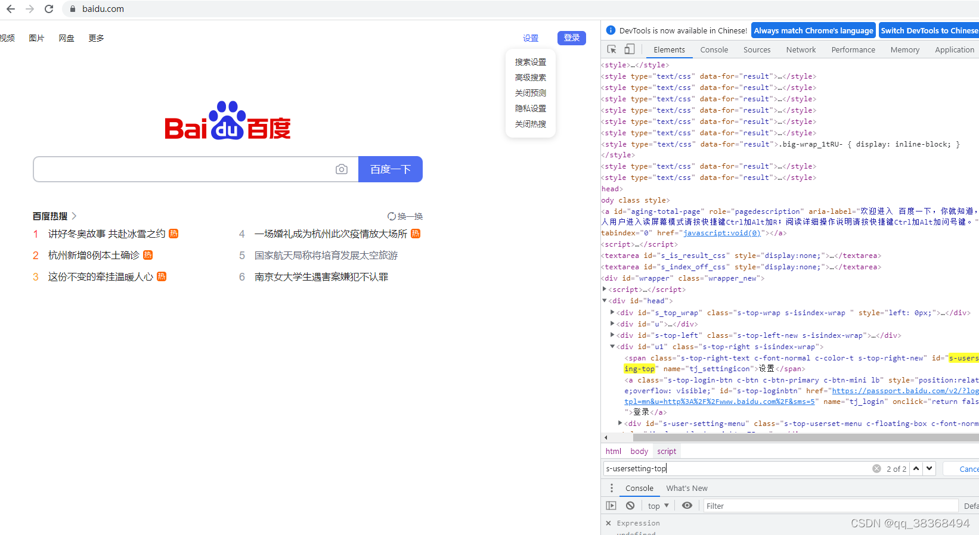Switch to the Elements tab
The image size is (979, 535).
(669, 49)
